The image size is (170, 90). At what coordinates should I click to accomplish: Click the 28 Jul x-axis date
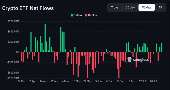(153, 81)
